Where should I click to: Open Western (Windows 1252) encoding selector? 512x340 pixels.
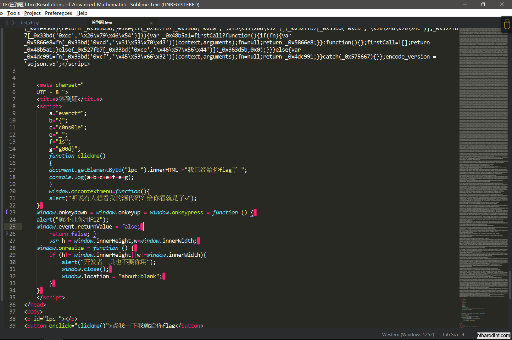[408, 335]
